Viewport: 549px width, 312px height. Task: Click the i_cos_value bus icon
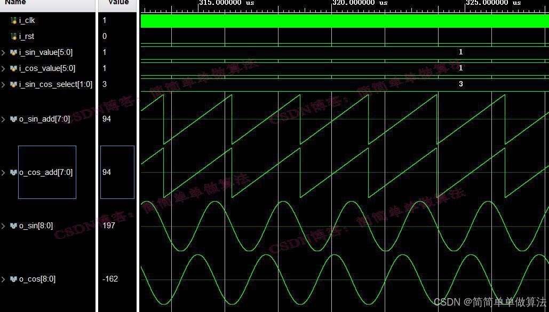[14, 68]
